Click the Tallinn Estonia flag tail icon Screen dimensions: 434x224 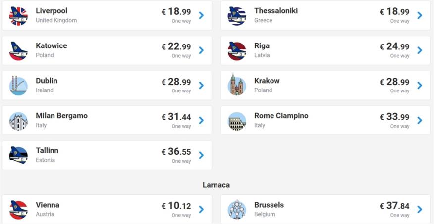point(18,155)
